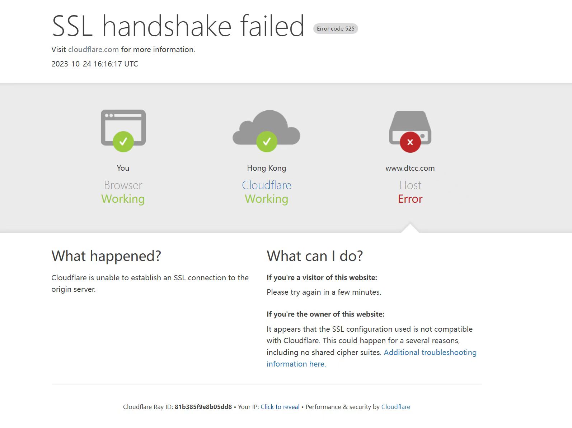Viewport: 572px width, 428px height.
Task: Open Additional troubleshooting information link
Action: 430,353
